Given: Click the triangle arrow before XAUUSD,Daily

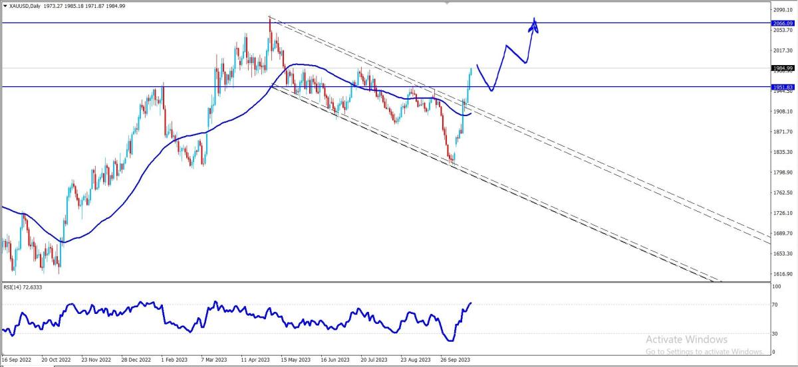Looking at the screenshot, I should pyautogui.click(x=5, y=6).
